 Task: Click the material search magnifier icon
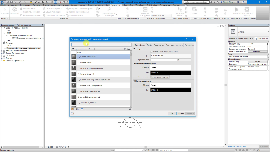point(130,45)
